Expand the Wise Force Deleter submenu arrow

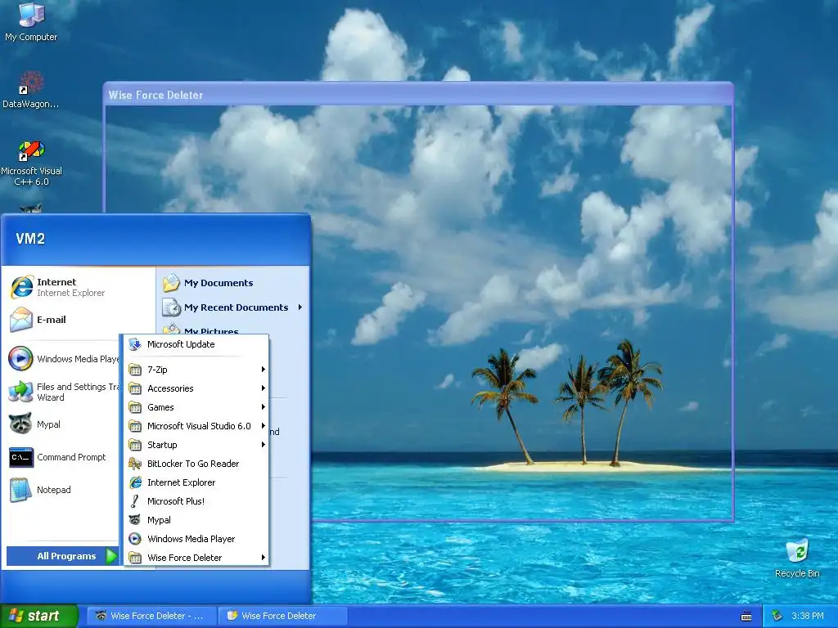click(x=263, y=558)
